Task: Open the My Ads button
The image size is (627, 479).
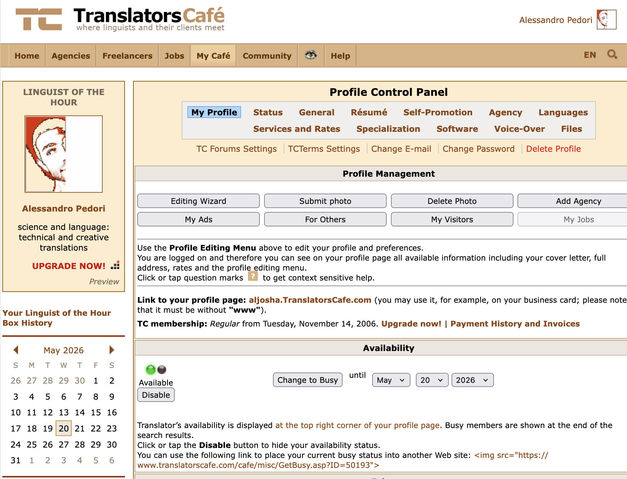Action: click(199, 219)
